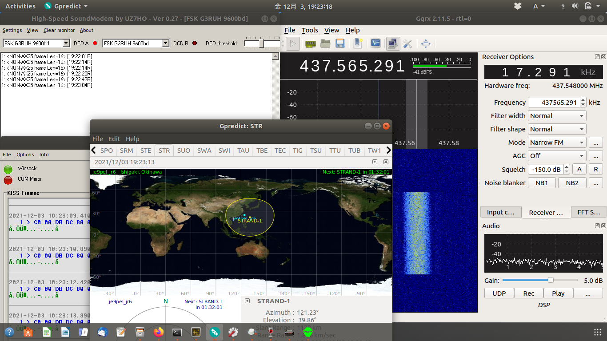Open the Filter shape dropdown in Gqrx
Viewport: 607px width, 341px height.
click(557, 129)
